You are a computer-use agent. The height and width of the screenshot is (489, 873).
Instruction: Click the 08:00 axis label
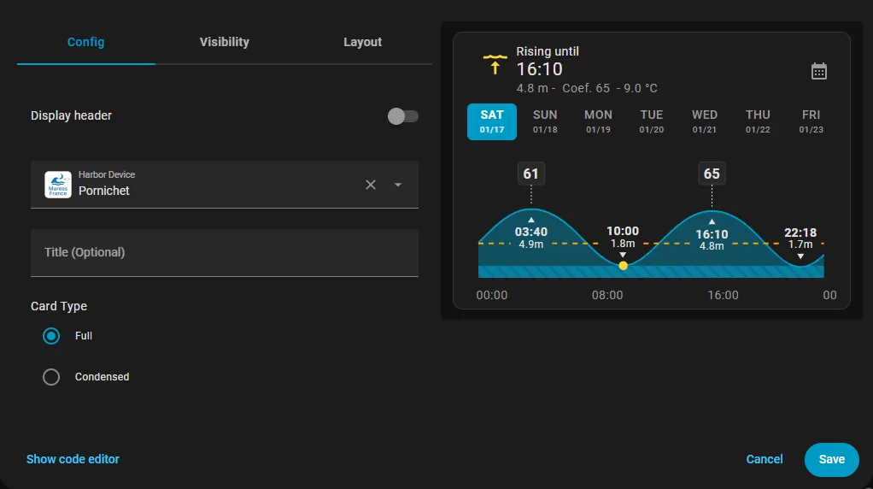607,295
